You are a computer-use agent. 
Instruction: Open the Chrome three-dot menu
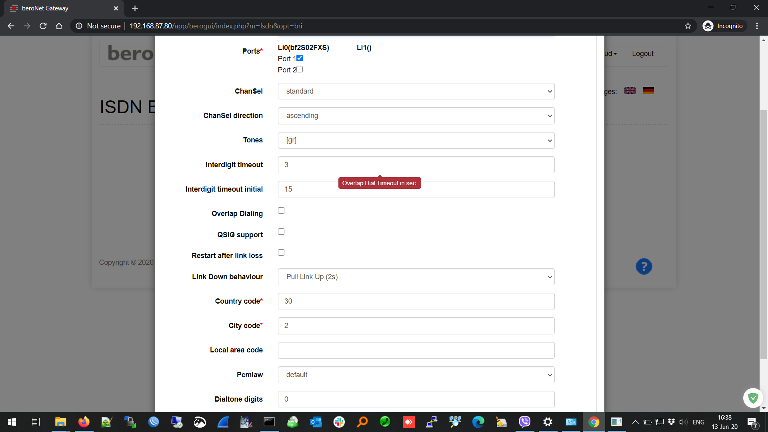tap(757, 26)
